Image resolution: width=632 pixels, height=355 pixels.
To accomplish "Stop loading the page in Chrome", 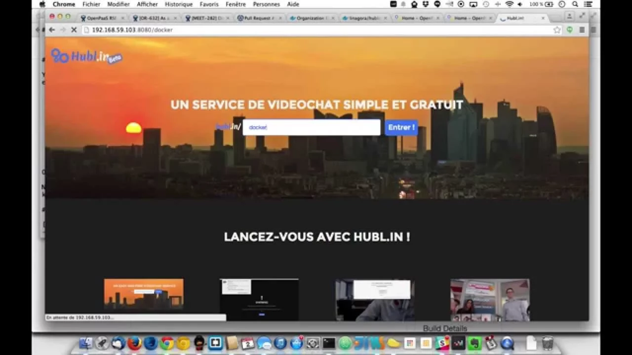I will 74,30.
